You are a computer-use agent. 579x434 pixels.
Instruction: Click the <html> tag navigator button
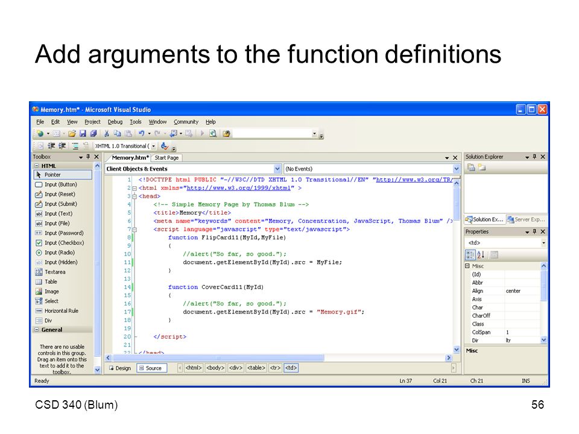tap(194, 368)
